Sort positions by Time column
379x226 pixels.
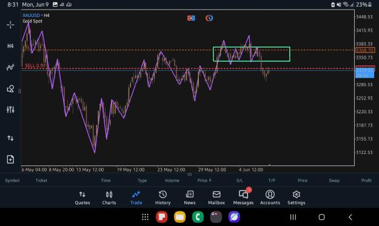106,181
